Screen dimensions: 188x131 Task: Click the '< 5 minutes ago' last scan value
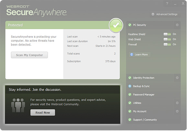pyautogui.click(x=106, y=36)
